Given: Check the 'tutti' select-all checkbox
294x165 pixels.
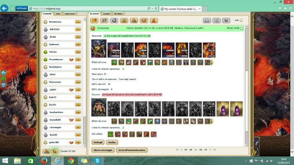Looking at the screenshot, I should 241,21.
